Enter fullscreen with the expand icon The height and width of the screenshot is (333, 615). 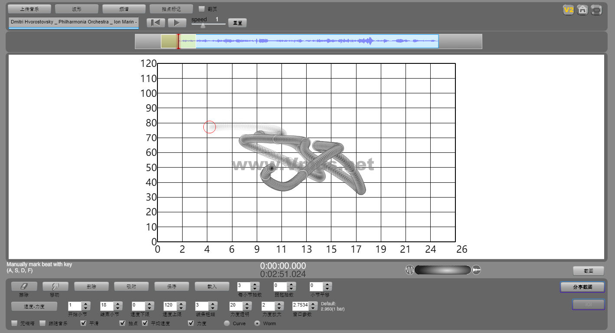pos(597,10)
